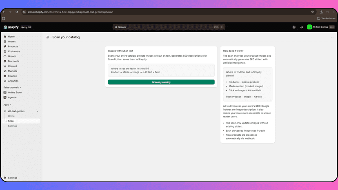338x190 pixels.
Task: Open the sidekick icon beside the bell
Action: click(x=294, y=27)
